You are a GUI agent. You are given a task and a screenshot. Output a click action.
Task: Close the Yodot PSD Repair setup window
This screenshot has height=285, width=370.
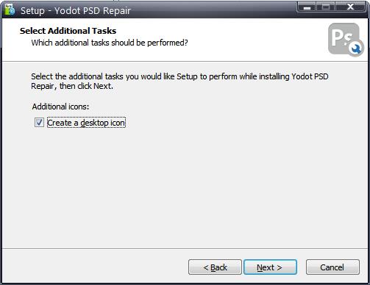point(351,7)
